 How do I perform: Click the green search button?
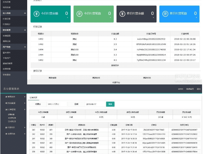[x=110, y=104]
